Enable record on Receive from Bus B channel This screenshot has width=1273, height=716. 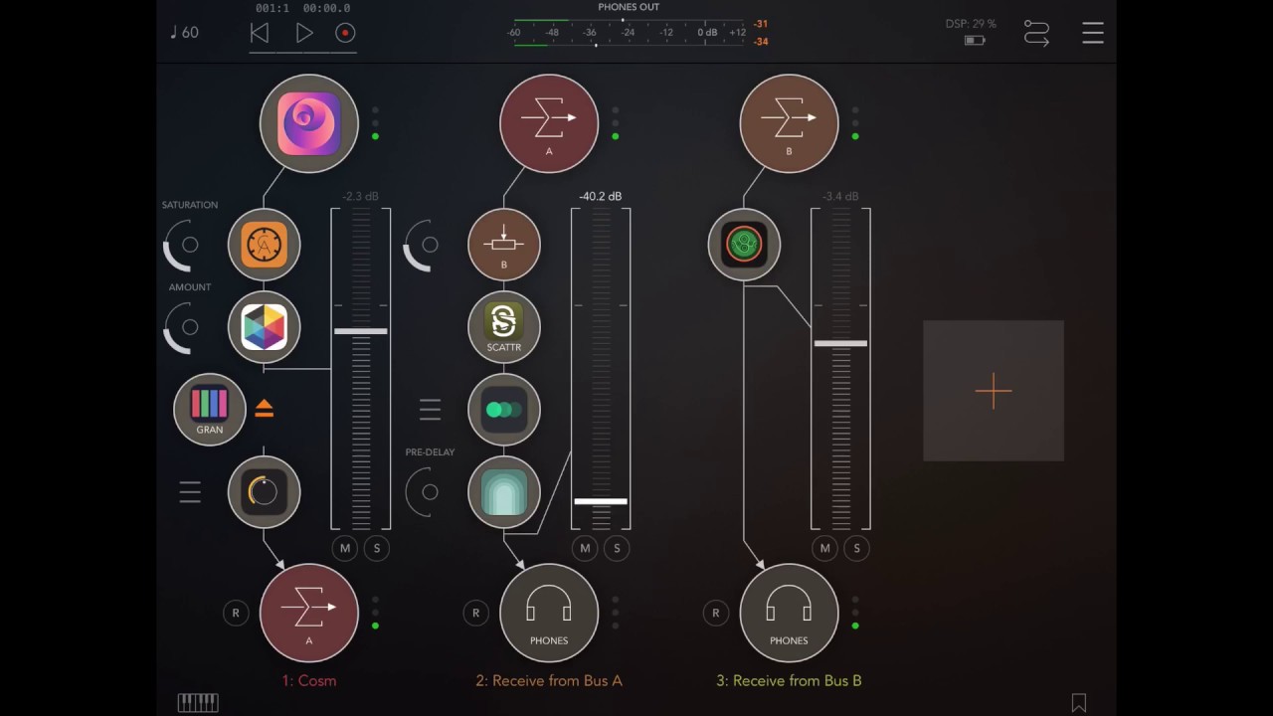coord(715,613)
